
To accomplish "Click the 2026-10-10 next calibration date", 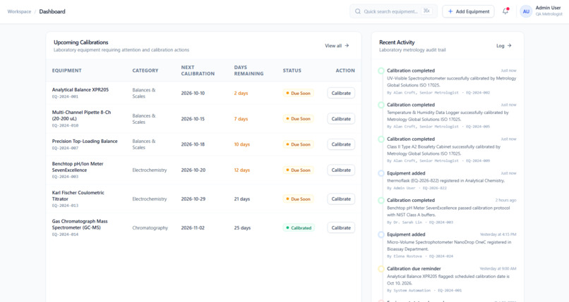I will pos(193,94).
